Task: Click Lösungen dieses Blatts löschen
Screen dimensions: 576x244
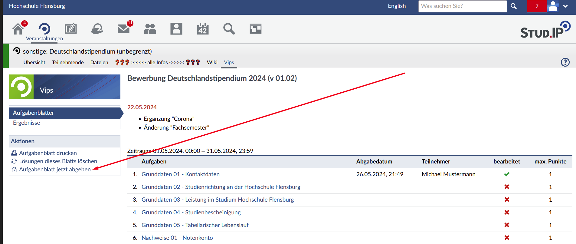Action: pos(58,161)
